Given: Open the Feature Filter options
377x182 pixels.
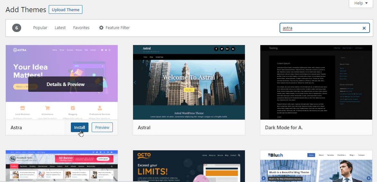Looking at the screenshot, I should tap(114, 28).
